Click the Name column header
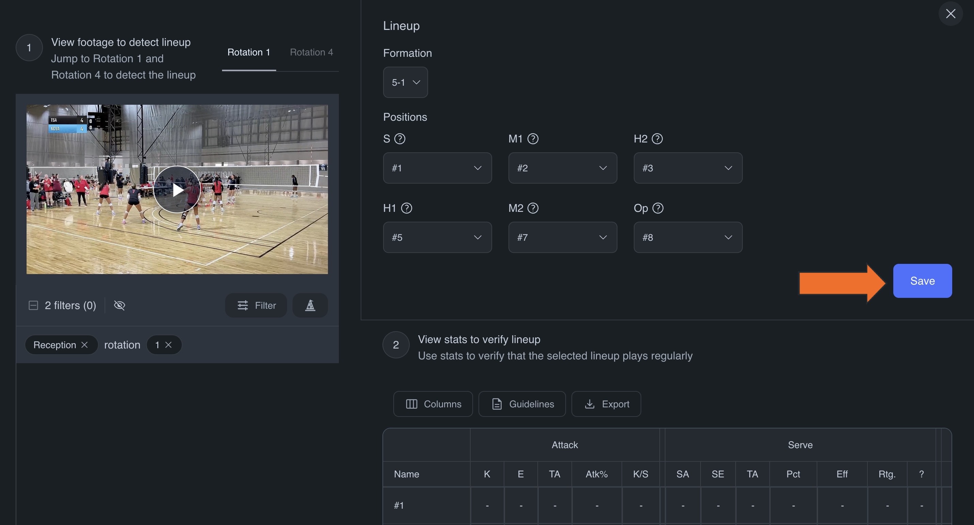This screenshot has height=525, width=974. point(426,474)
